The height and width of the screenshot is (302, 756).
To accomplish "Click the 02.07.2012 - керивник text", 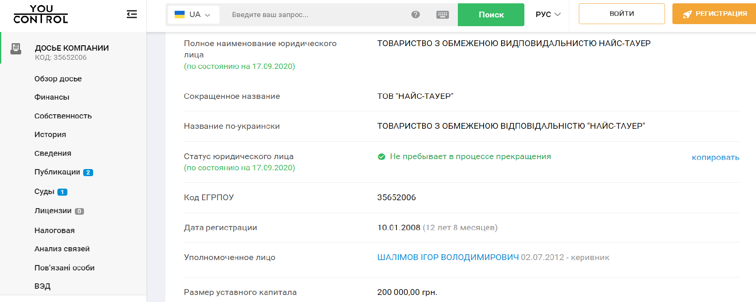I will click(x=565, y=257).
